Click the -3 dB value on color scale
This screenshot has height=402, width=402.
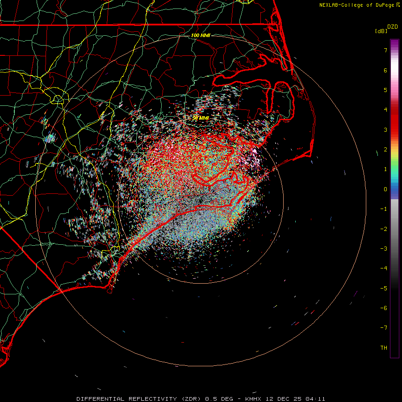384,249
